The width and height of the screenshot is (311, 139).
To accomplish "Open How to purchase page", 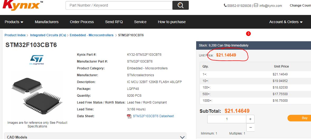I will click(x=172, y=22).
